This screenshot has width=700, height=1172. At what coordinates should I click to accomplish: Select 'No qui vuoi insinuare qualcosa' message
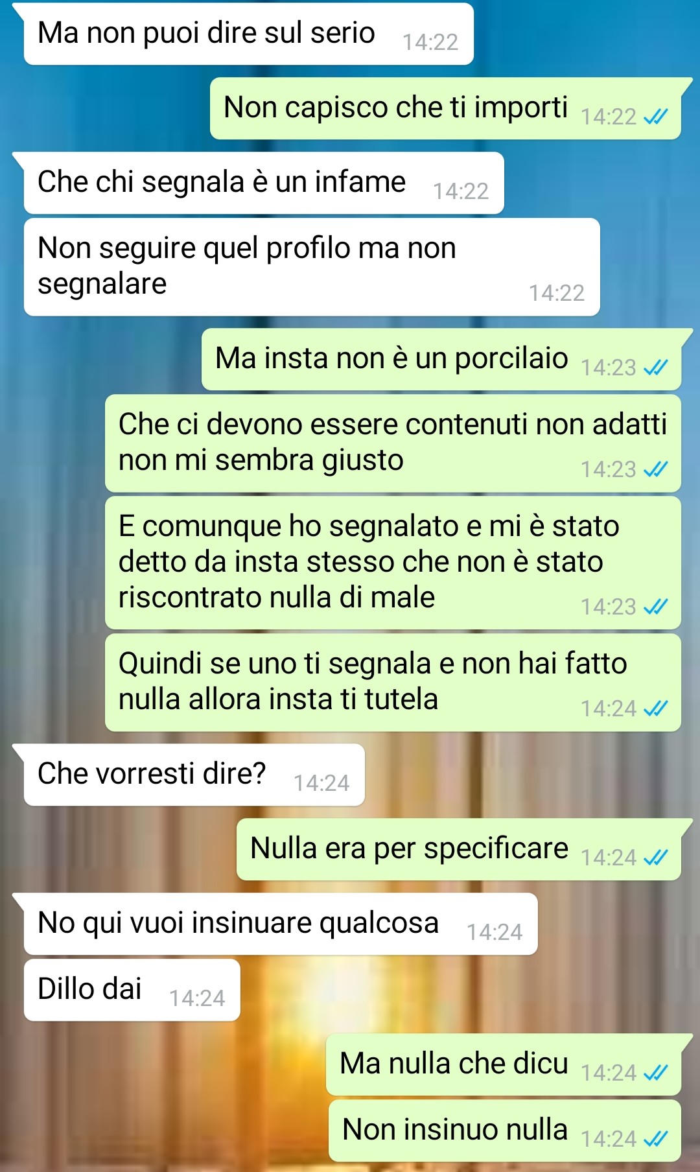(x=281, y=924)
